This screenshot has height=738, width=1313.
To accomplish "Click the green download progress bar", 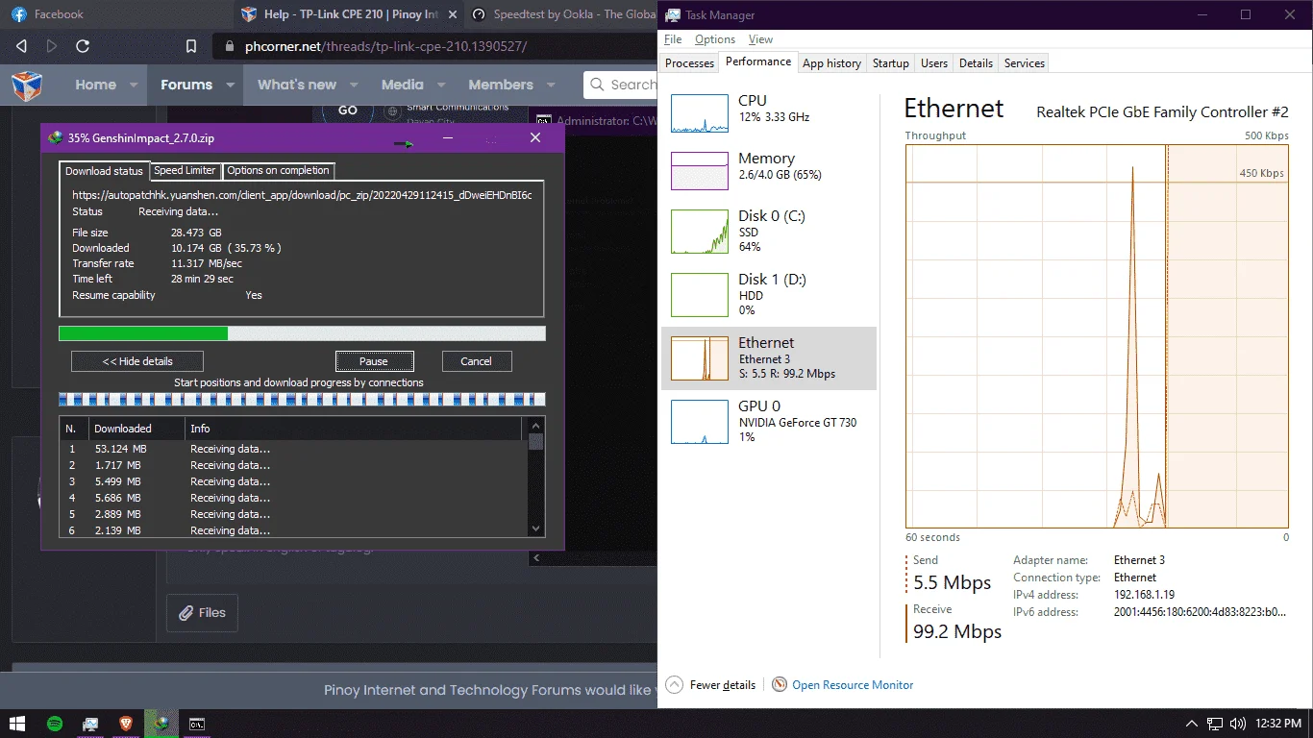I will (x=302, y=333).
